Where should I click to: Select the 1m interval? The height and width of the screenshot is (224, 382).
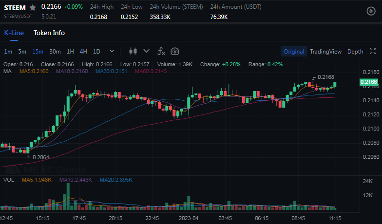(x=8, y=52)
